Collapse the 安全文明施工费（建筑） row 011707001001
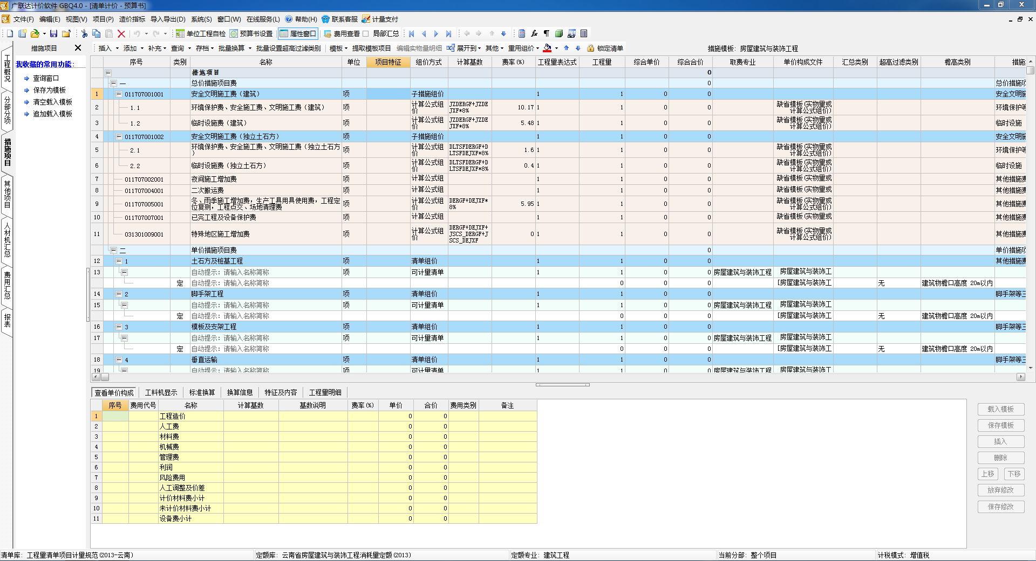Screen dimensions: 1036x561 tap(119, 94)
